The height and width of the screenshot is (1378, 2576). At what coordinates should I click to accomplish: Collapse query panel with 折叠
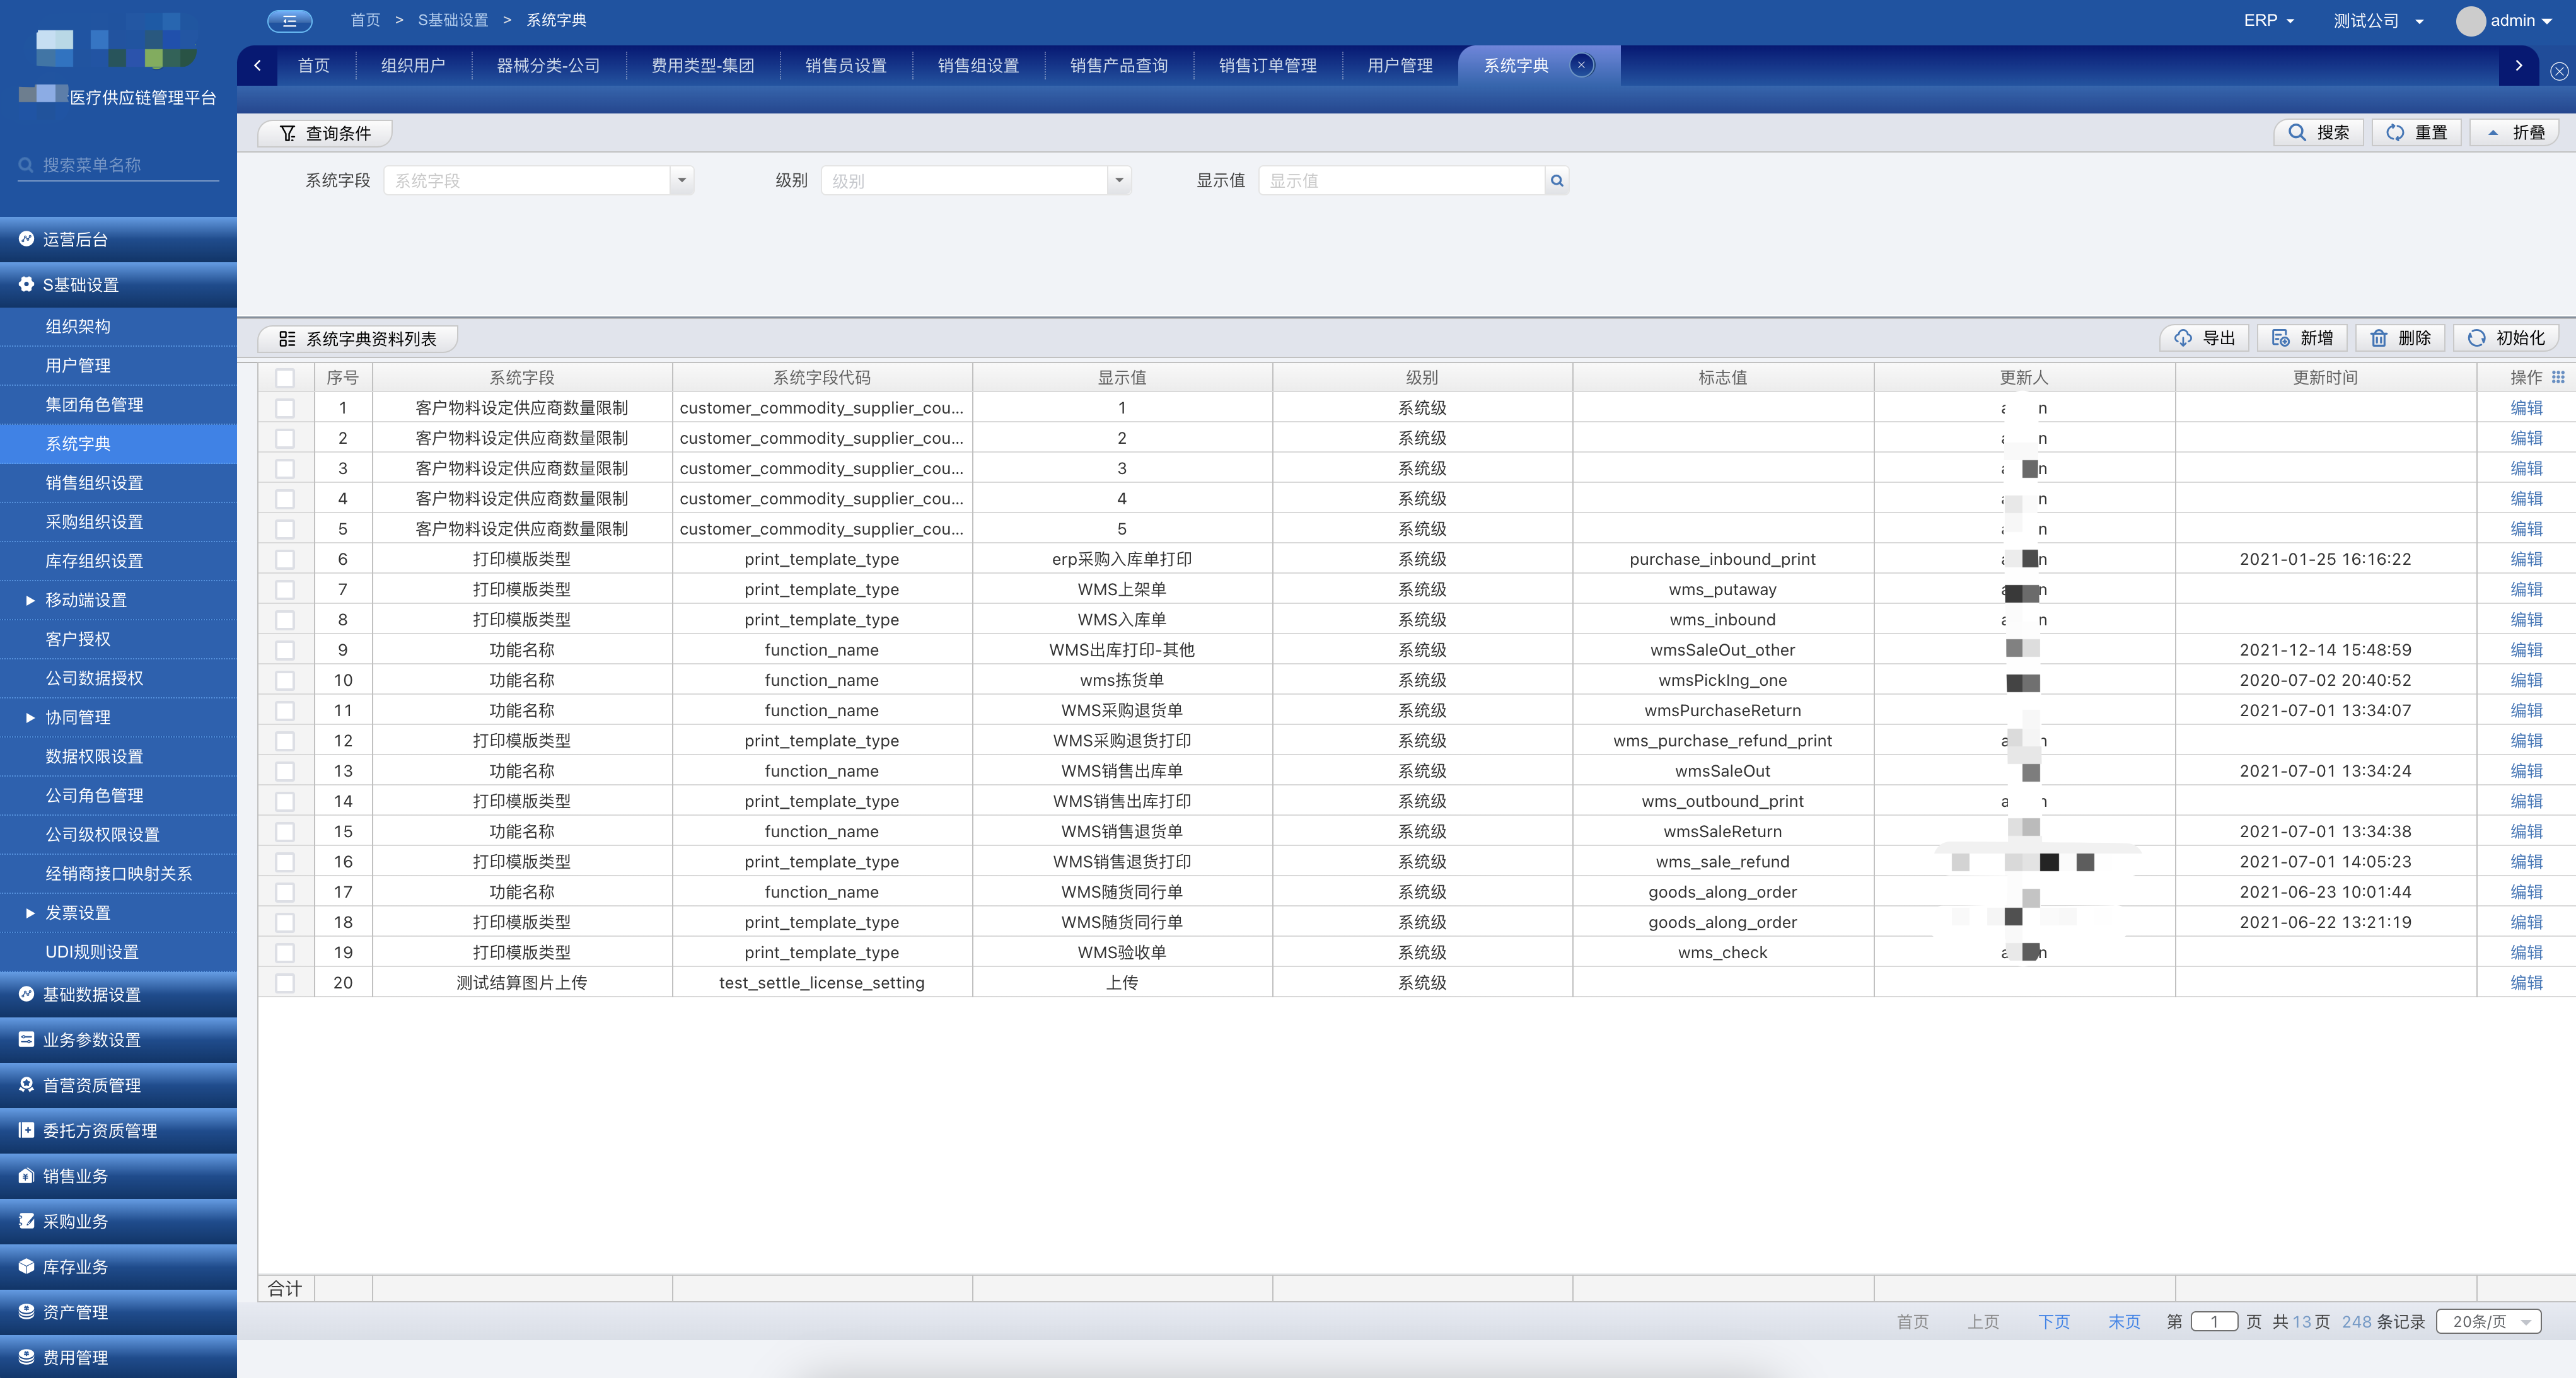pos(2514,132)
